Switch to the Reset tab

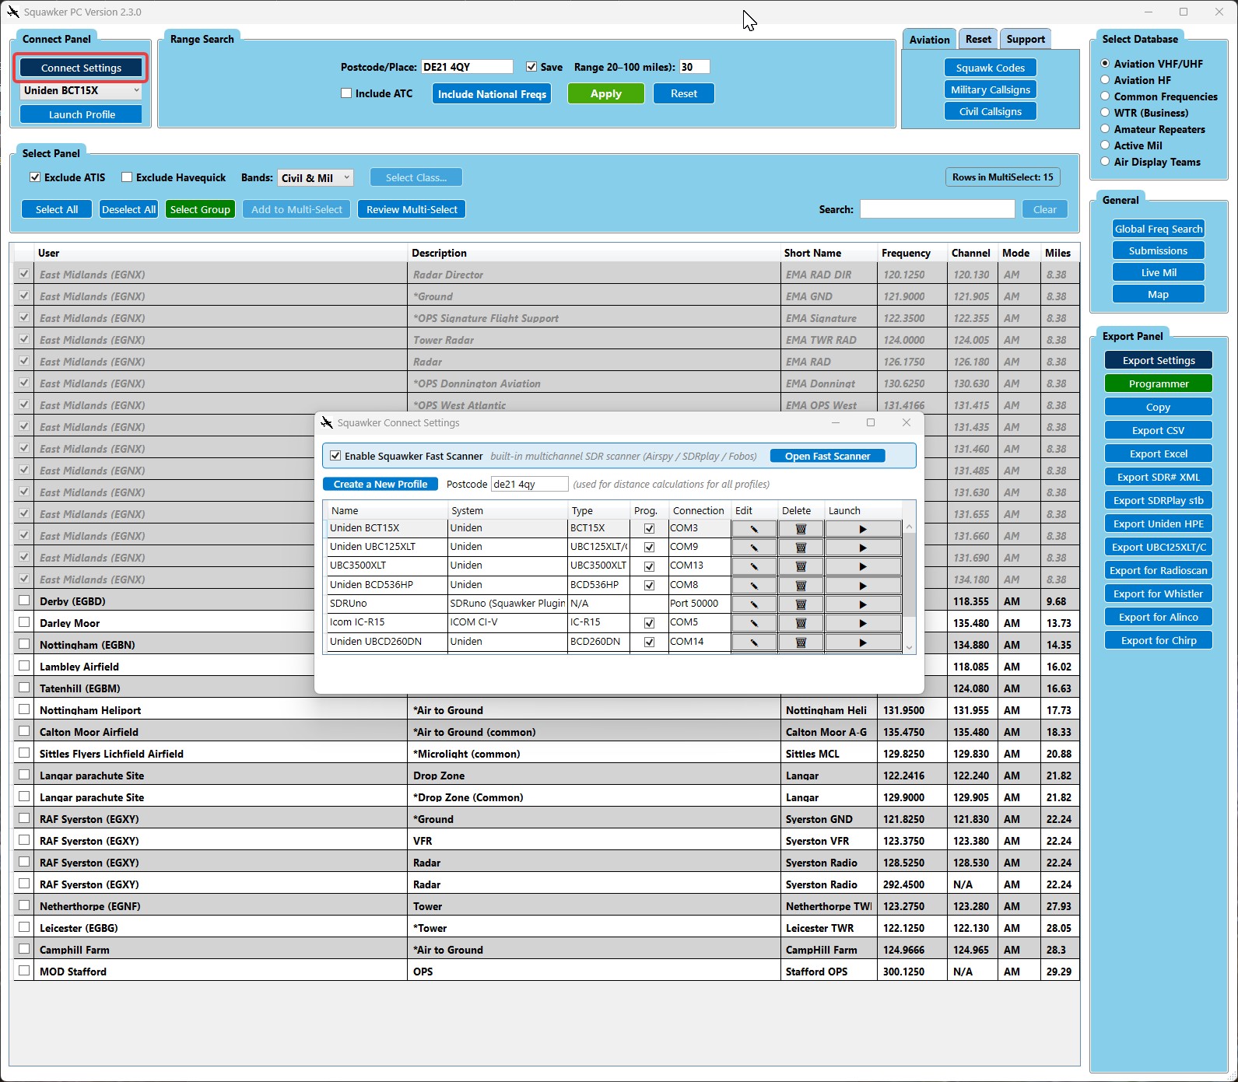978,40
